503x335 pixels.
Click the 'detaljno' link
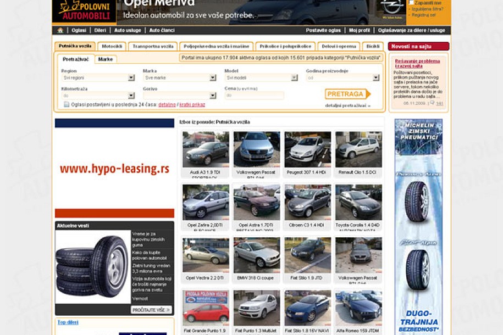167,105
